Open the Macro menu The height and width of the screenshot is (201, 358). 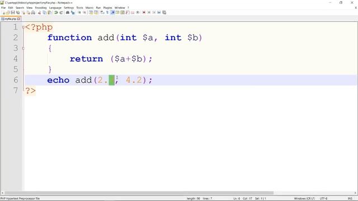pyautogui.click(x=89, y=8)
